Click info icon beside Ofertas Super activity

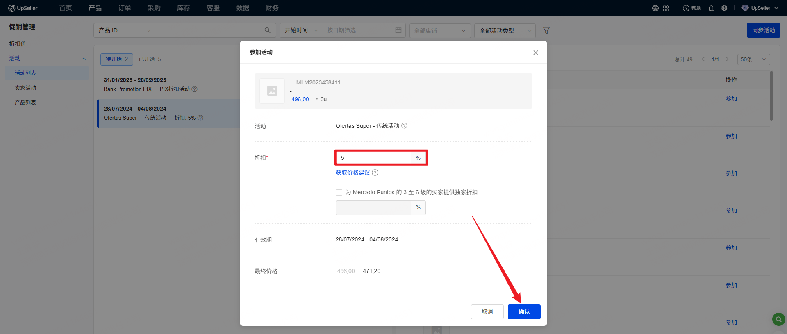pos(404,126)
